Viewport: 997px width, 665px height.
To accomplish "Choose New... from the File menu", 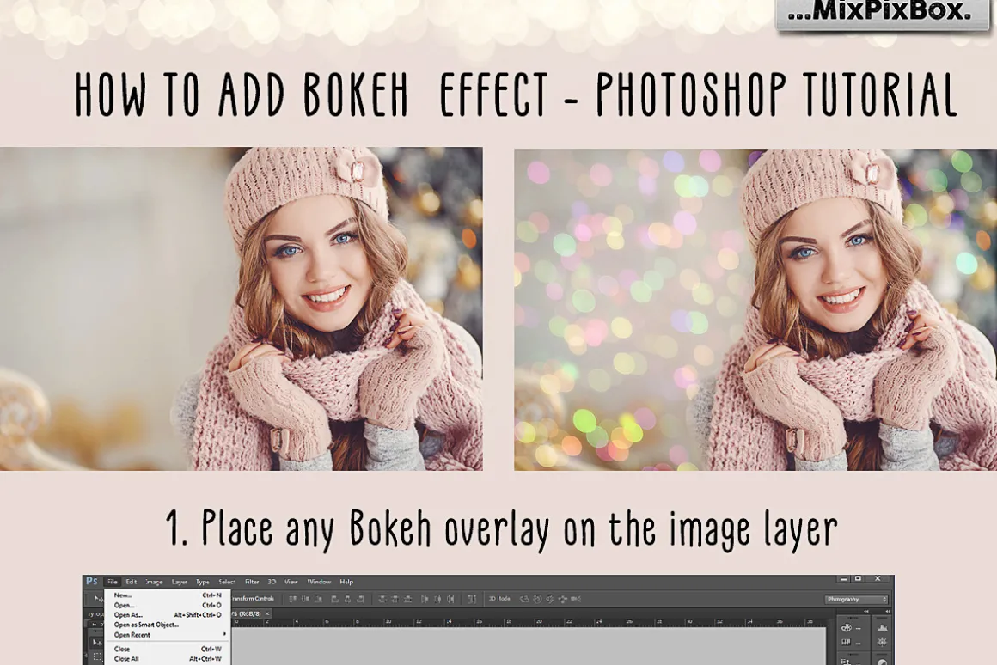I will [168, 595].
